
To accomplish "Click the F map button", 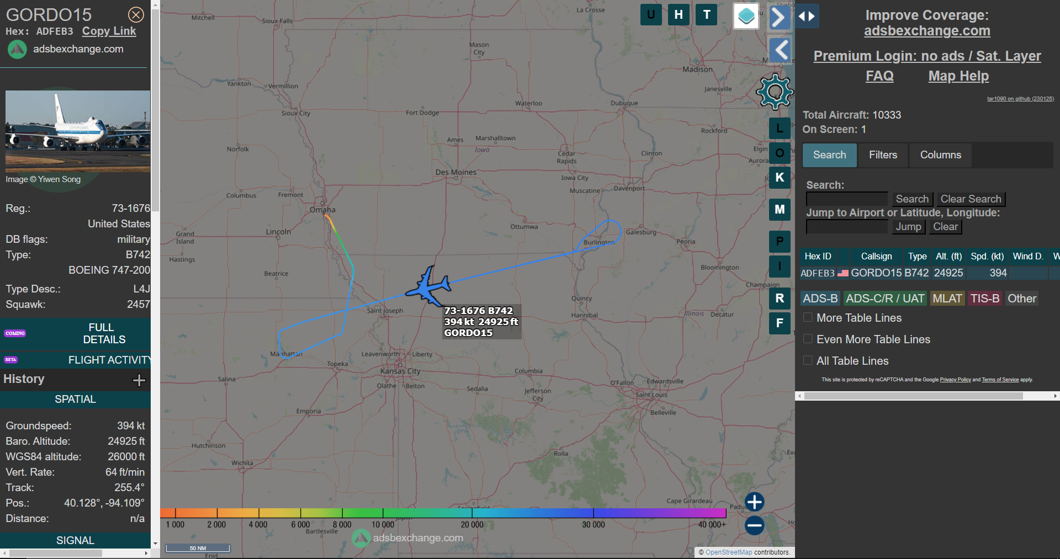I will click(x=780, y=323).
